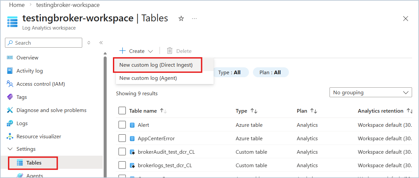Click the plus icon beside Create
This screenshot has width=419, height=178.
tap(122, 51)
